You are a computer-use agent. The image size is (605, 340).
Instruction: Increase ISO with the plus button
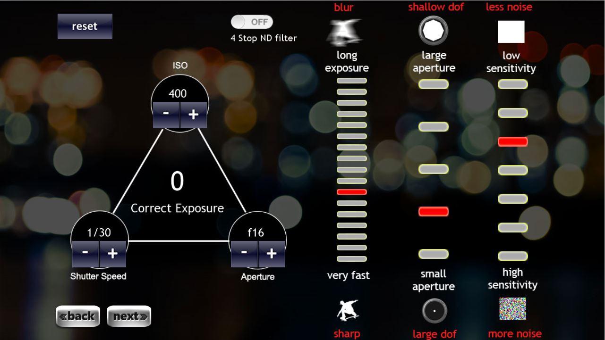coord(193,115)
